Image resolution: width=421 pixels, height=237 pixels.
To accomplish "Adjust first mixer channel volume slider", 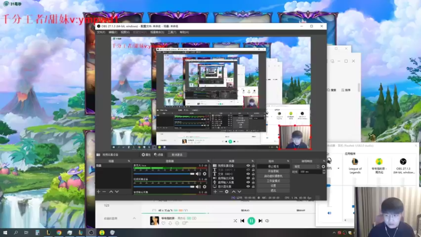I will (164, 174).
